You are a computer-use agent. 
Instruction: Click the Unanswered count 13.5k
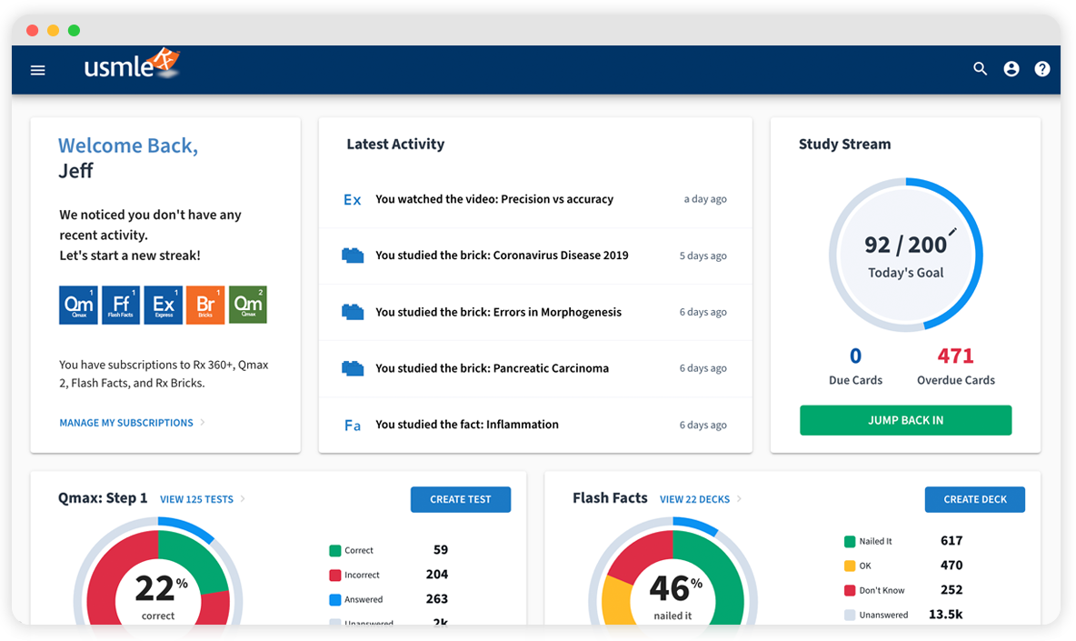click(946, 615)
